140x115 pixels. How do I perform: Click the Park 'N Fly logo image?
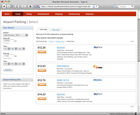tap(98, 80)
